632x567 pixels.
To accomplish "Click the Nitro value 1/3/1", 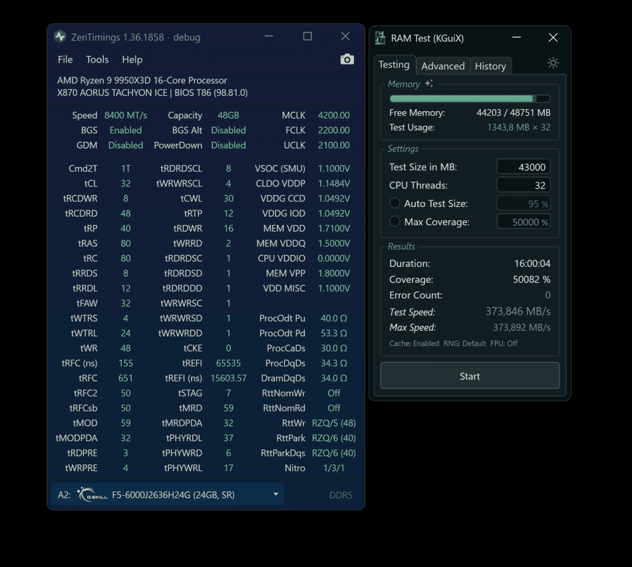I will (x=334, y=468).
